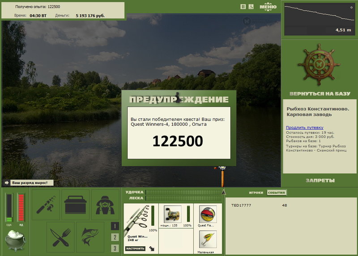Click the ПРЕДУПРЕЖДЕНИЕ dialog title
This screenshot has width=358, height=256.
pos(179,99)
